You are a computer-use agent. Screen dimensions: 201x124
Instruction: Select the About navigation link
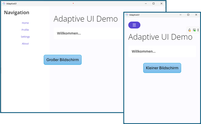(25, 44)
